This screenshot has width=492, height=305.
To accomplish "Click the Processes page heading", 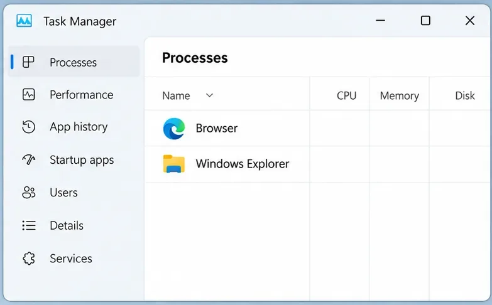I will point(195,58).
